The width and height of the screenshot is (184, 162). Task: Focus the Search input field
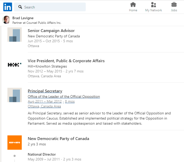pos(50,7)
